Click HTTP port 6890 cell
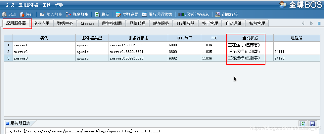The width and height of the screenshot is (324, 134). click(185, 52)
